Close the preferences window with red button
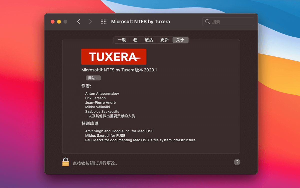 [52, 22]
